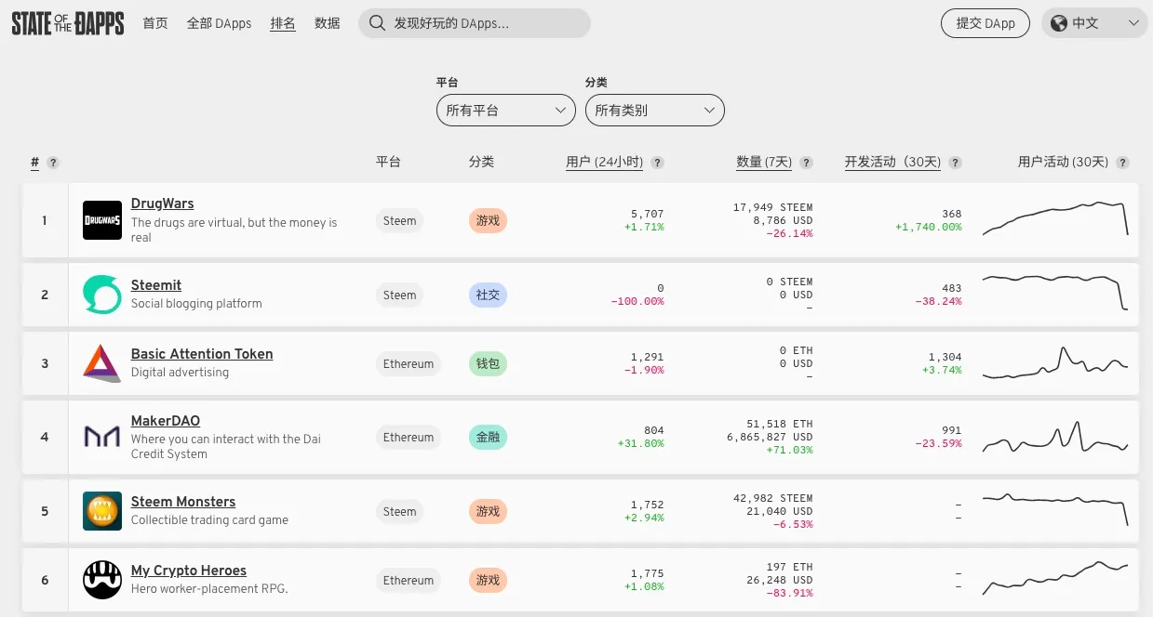Click Ethereum tag in MakerDAO row
This screenshot has height=617, width=1153.
pyautogui.click(x=409, y=438)
